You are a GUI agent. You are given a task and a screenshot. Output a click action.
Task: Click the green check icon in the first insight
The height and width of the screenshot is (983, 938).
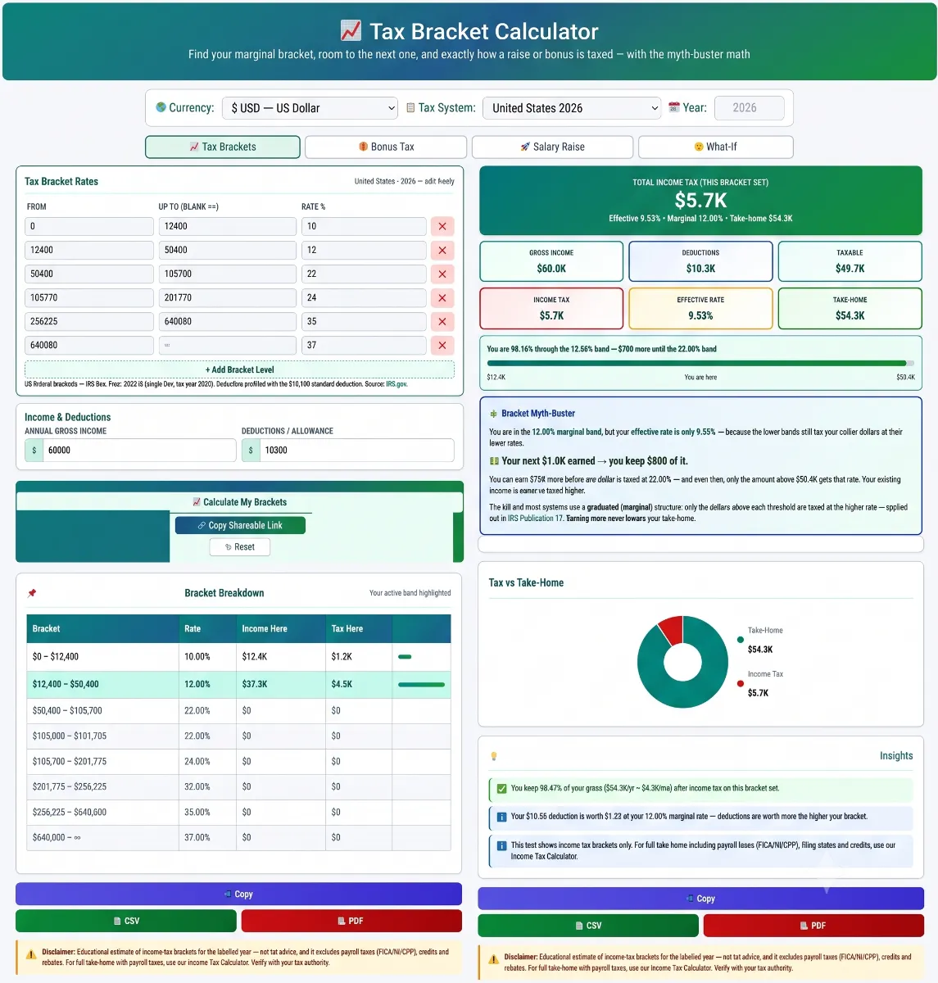[501, 789]
